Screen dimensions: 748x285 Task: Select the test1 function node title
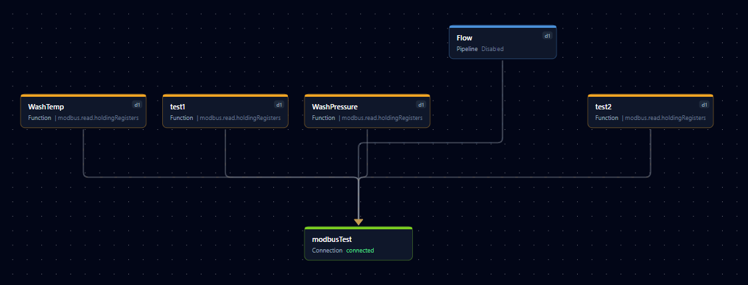[x=178, y=107]
